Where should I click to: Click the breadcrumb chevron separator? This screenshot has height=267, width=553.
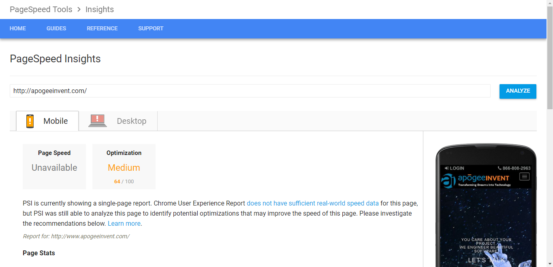pyautogui.click(x=79, y=9)
